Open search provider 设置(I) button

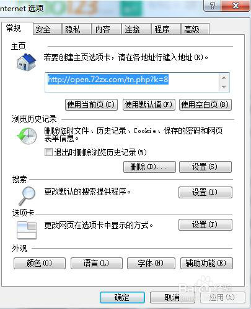(x=205, y=192)
